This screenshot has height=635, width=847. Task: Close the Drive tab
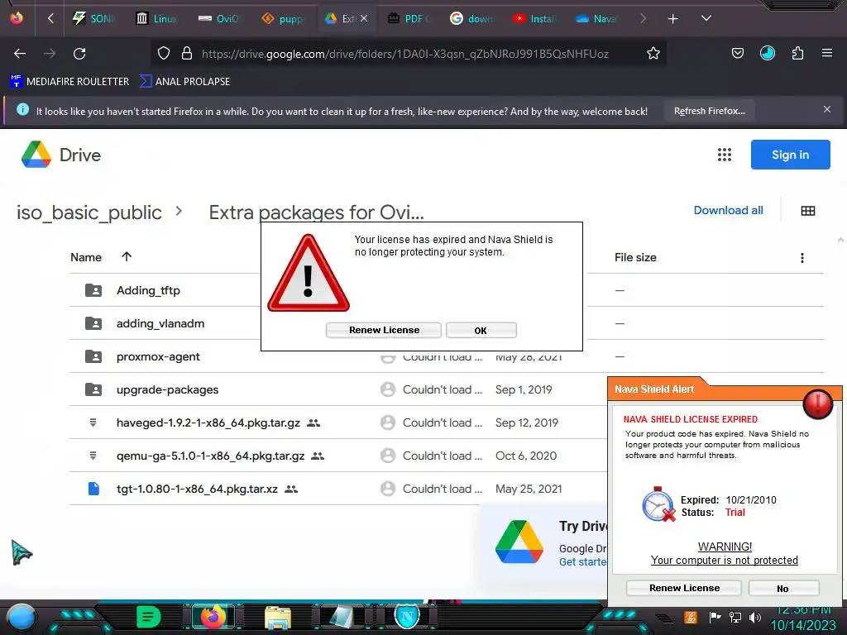pos(364,18)
